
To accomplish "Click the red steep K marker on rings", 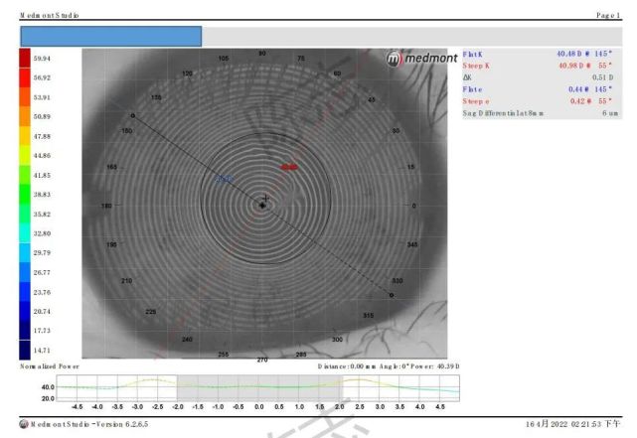I will tap(290, 168).
